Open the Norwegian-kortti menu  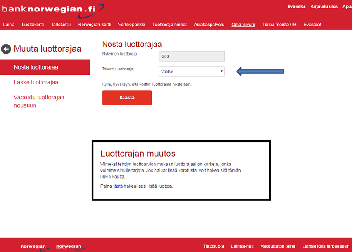(94, 24)
